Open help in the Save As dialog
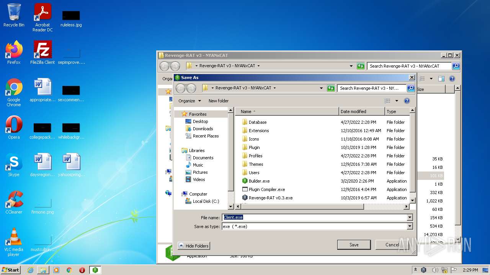The height and width of the screenshot is (275, 490). coord(407,101)
